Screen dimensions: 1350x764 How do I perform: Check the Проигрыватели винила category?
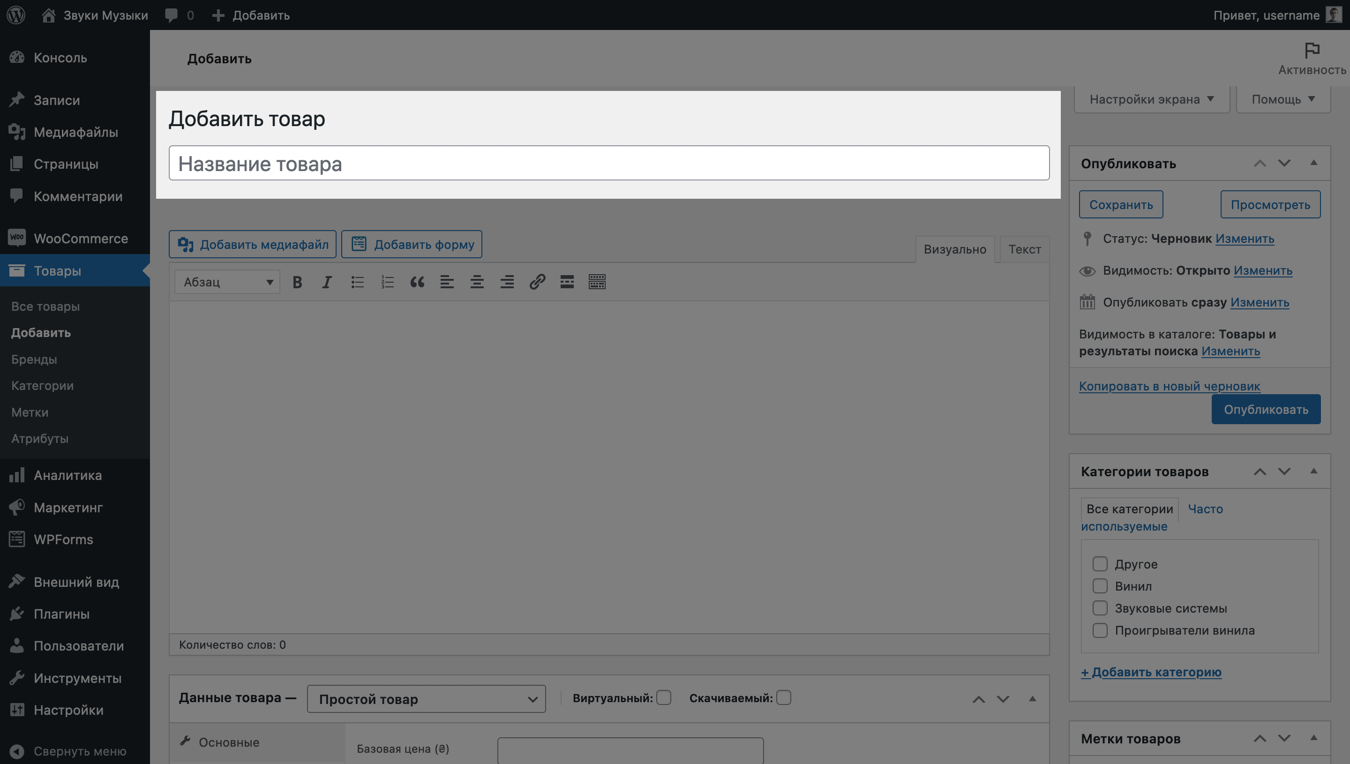1100,630
